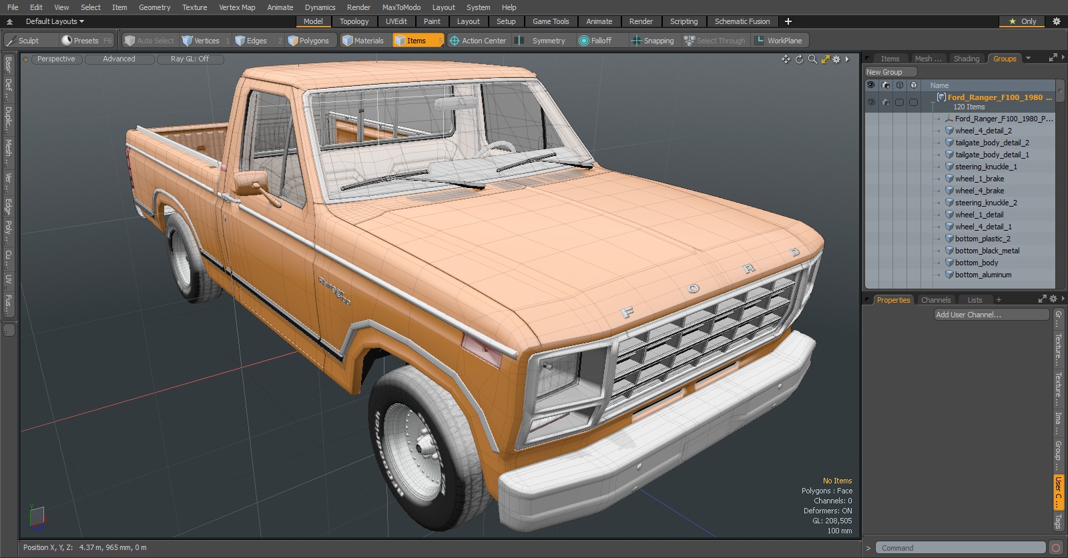Add a new properties tab with plus
This screenshot has width=1068, height=558.
999,300
